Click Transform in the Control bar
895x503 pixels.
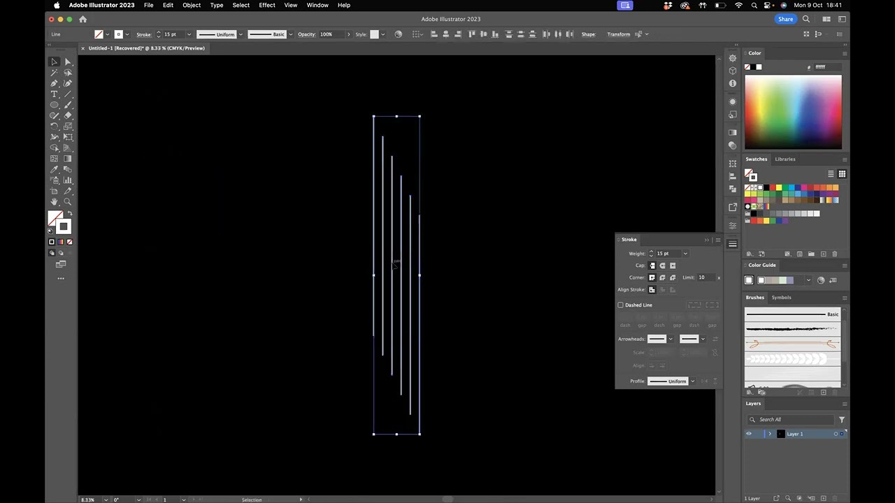618,34
